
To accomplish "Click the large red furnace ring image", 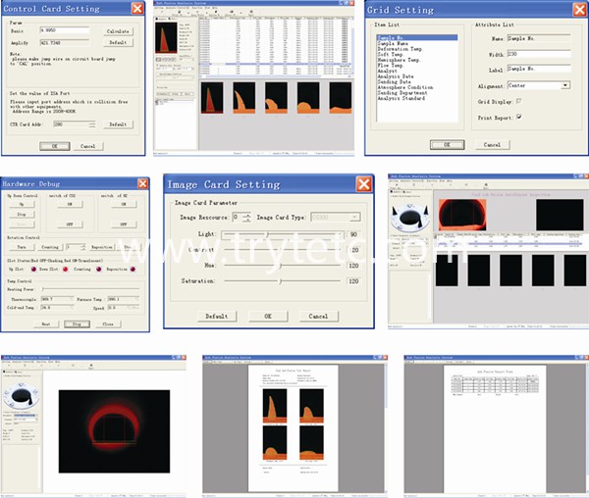I will (114, 431).
